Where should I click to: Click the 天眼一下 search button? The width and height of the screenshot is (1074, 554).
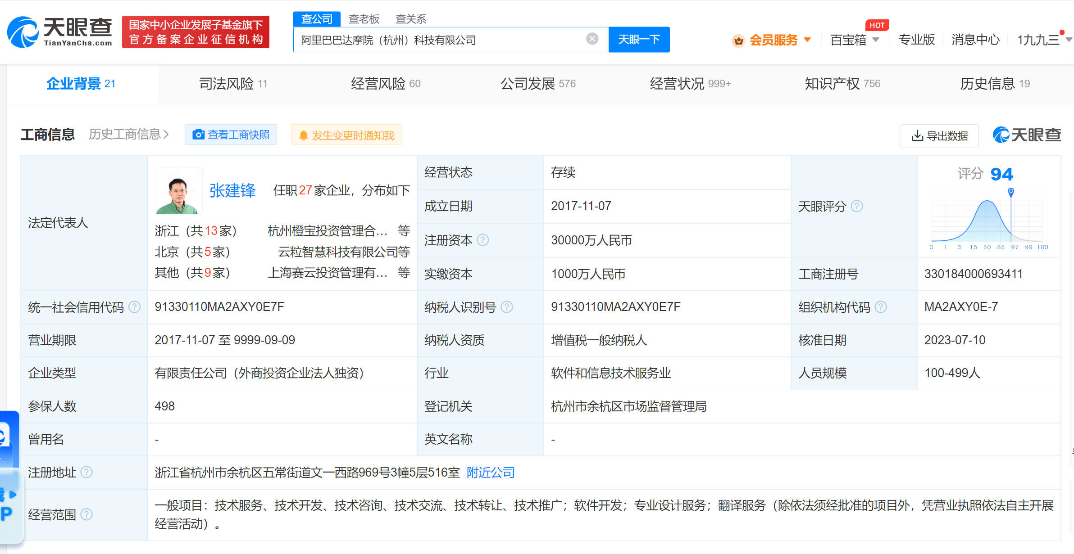[638, 40]
